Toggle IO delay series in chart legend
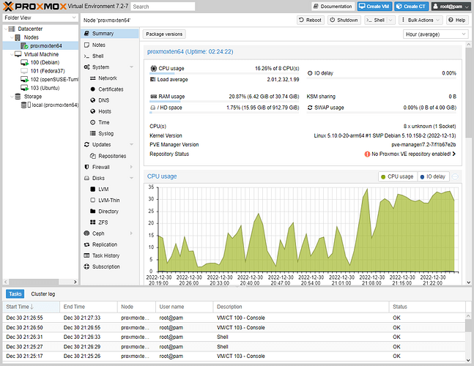The image size is (474, 366). pos(433,176)
